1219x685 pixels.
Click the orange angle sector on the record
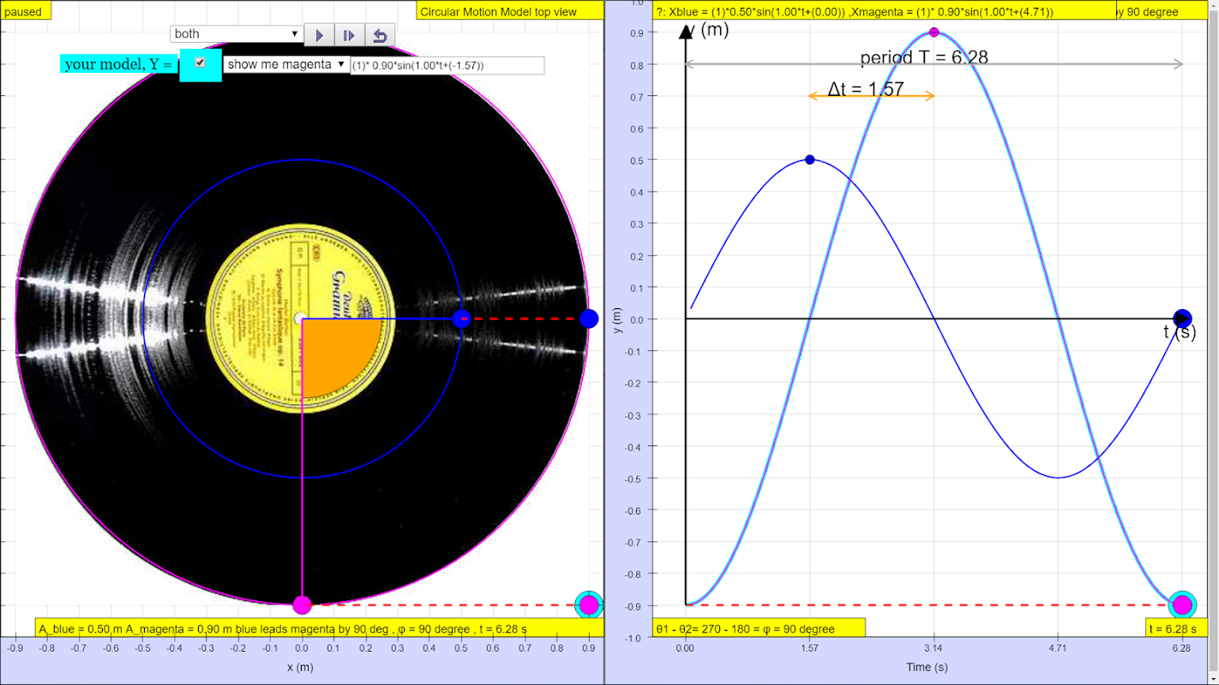click(334, 353)
